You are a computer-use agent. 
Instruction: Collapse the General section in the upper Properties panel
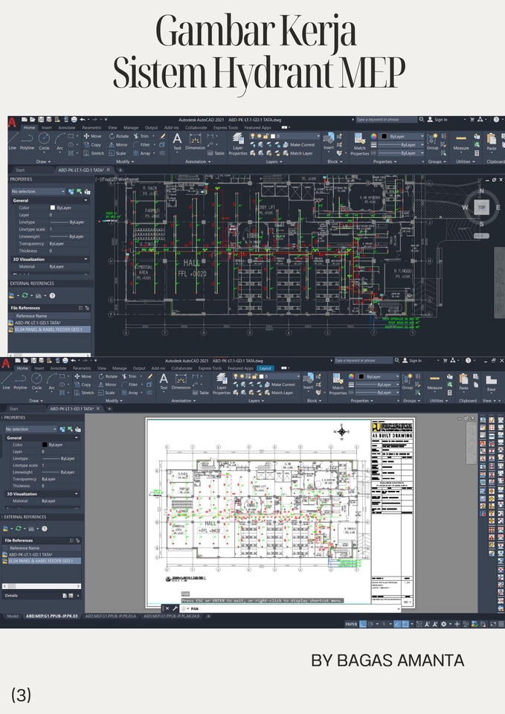coord(86,200)
